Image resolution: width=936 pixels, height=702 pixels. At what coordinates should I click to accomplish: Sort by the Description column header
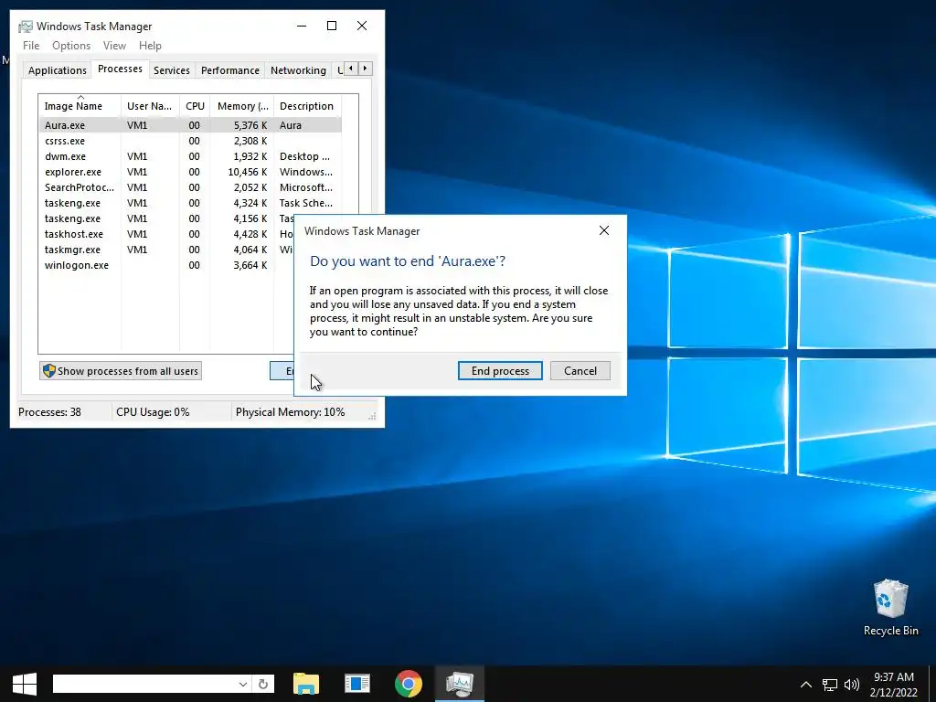point(307,106)
